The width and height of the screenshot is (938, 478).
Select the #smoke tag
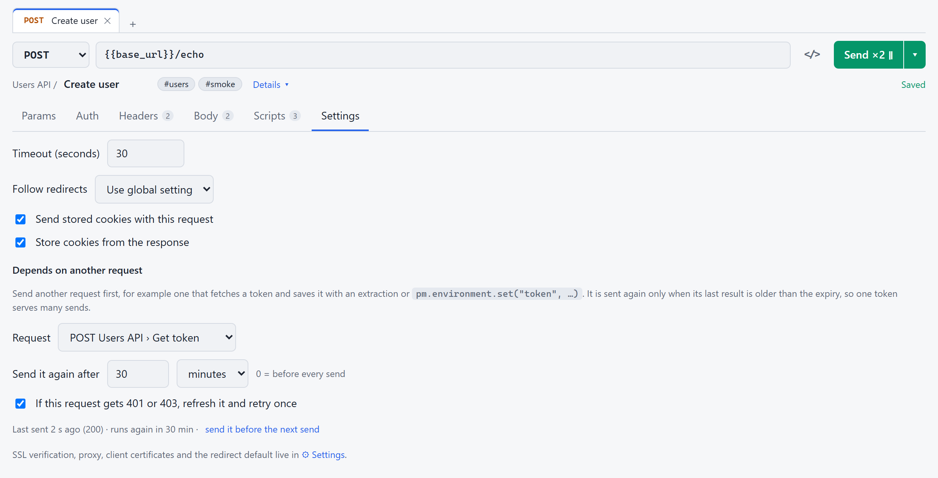[220, 84]
